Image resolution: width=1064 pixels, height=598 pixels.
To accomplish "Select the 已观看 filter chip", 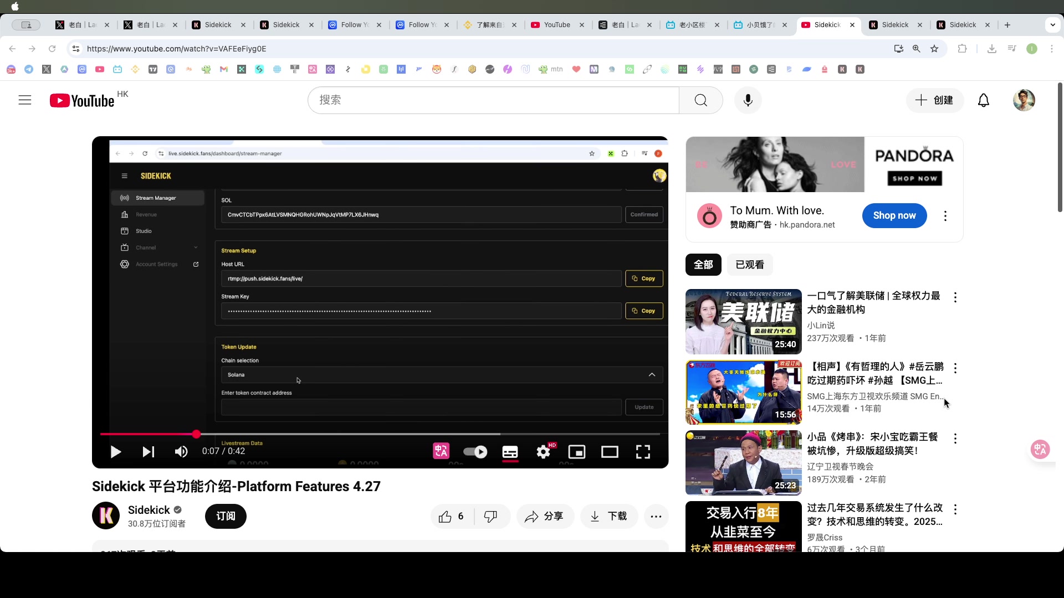I will (750, 265).
